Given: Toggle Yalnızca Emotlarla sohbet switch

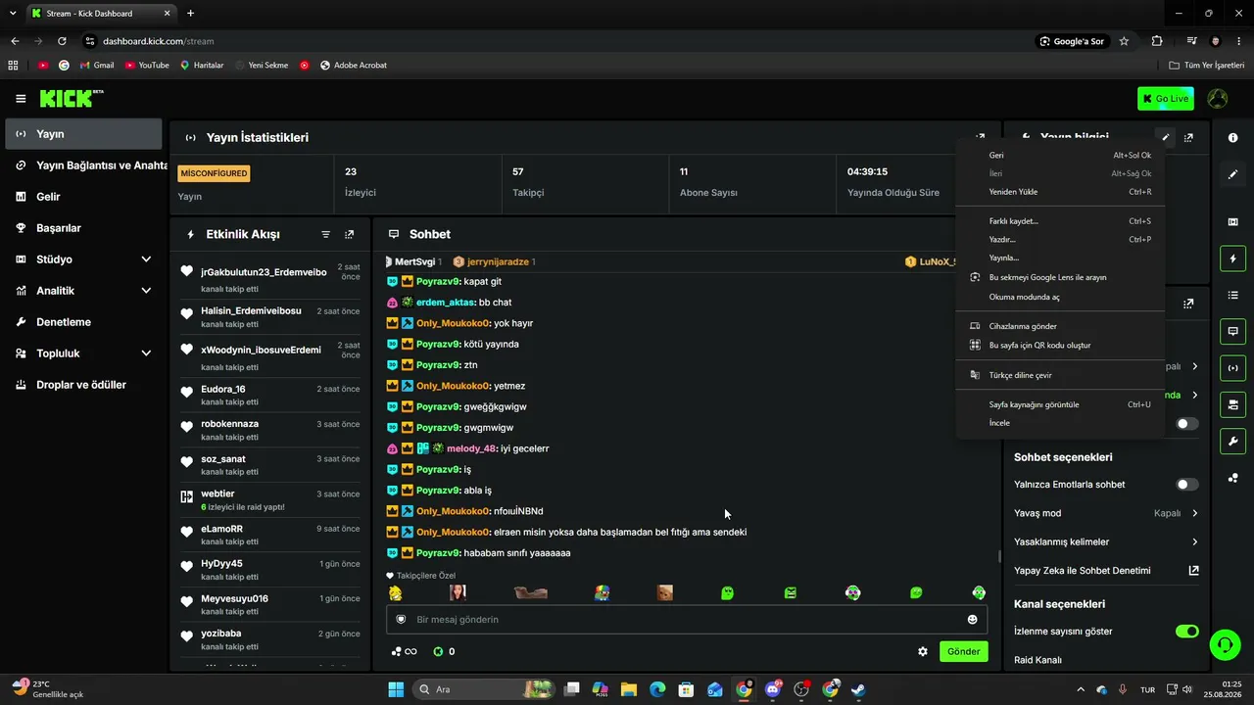Looking at the screenshot, I should coord(1186,485).
